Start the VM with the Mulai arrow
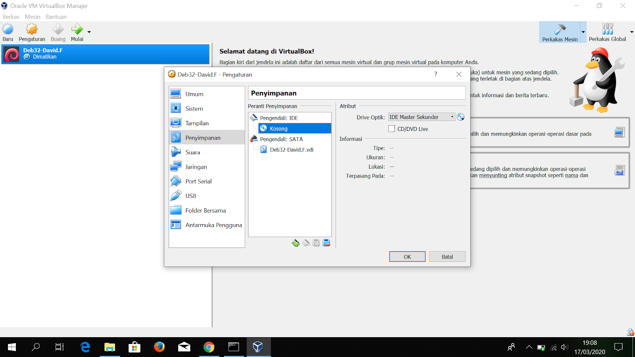635x357 pixels. [x=77, y=32]
